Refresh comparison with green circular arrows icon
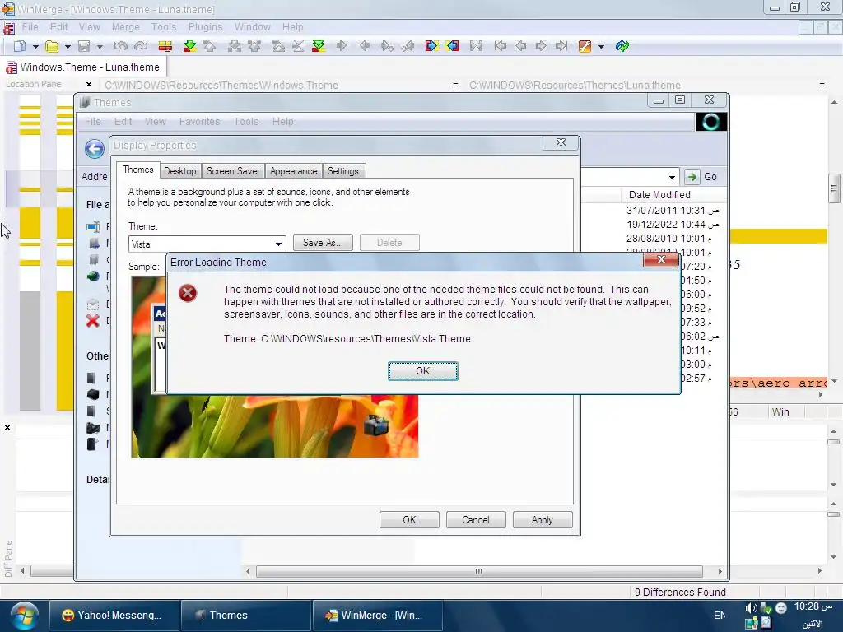Image resolution: width=843 pixels, height=632 pixels. (622, 46)
